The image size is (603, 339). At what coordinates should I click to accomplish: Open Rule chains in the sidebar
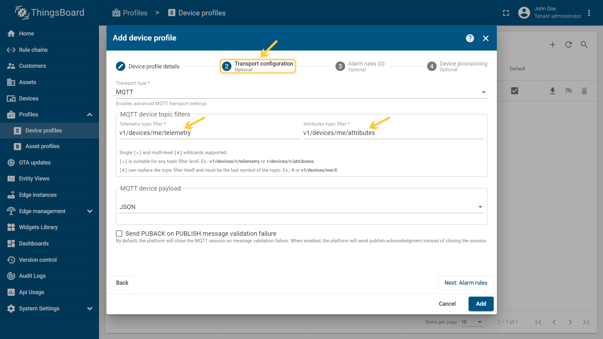point(49,50)
